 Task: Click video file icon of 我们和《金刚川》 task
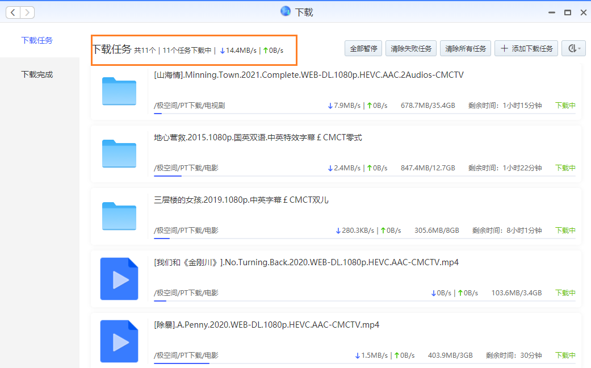(119, 278)
